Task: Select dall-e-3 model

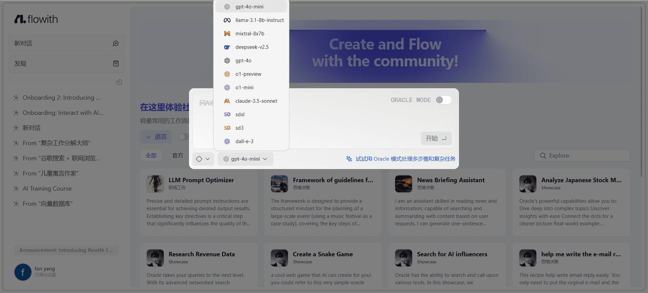Action: [251, 141]
